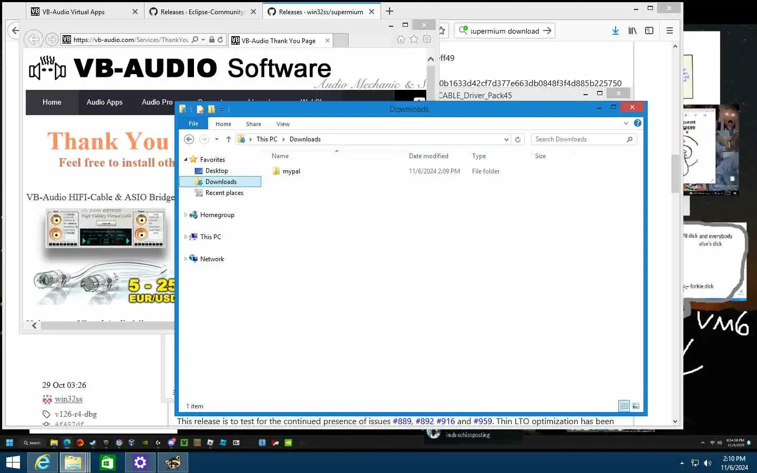Launch Internet Explorer from the taskbar

click(43, 462)
